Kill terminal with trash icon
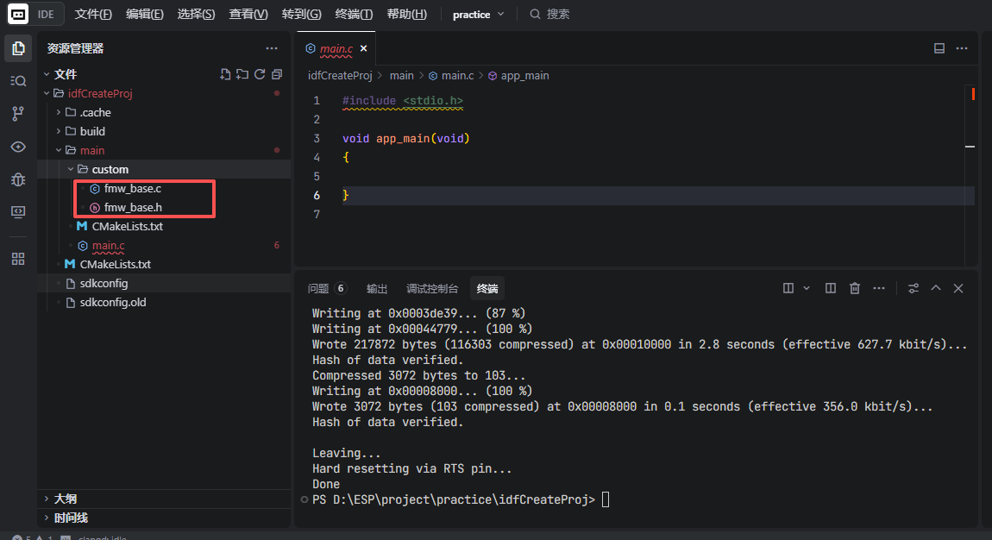 (x=855, y=288)
